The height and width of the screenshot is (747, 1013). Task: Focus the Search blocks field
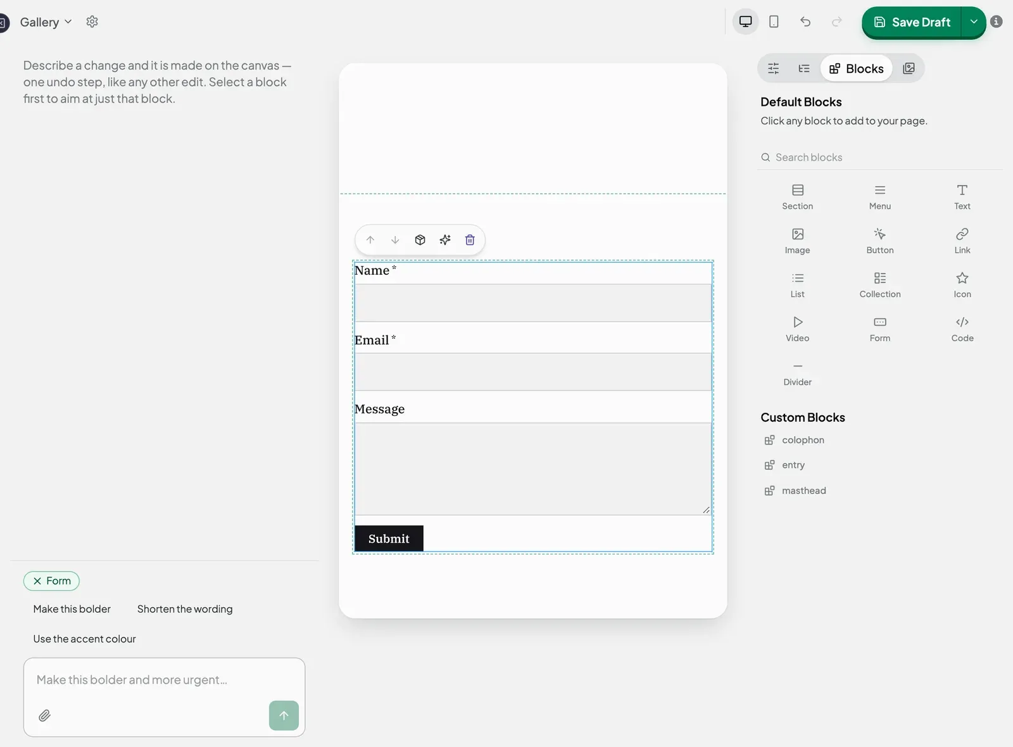[x=880, y=157]
